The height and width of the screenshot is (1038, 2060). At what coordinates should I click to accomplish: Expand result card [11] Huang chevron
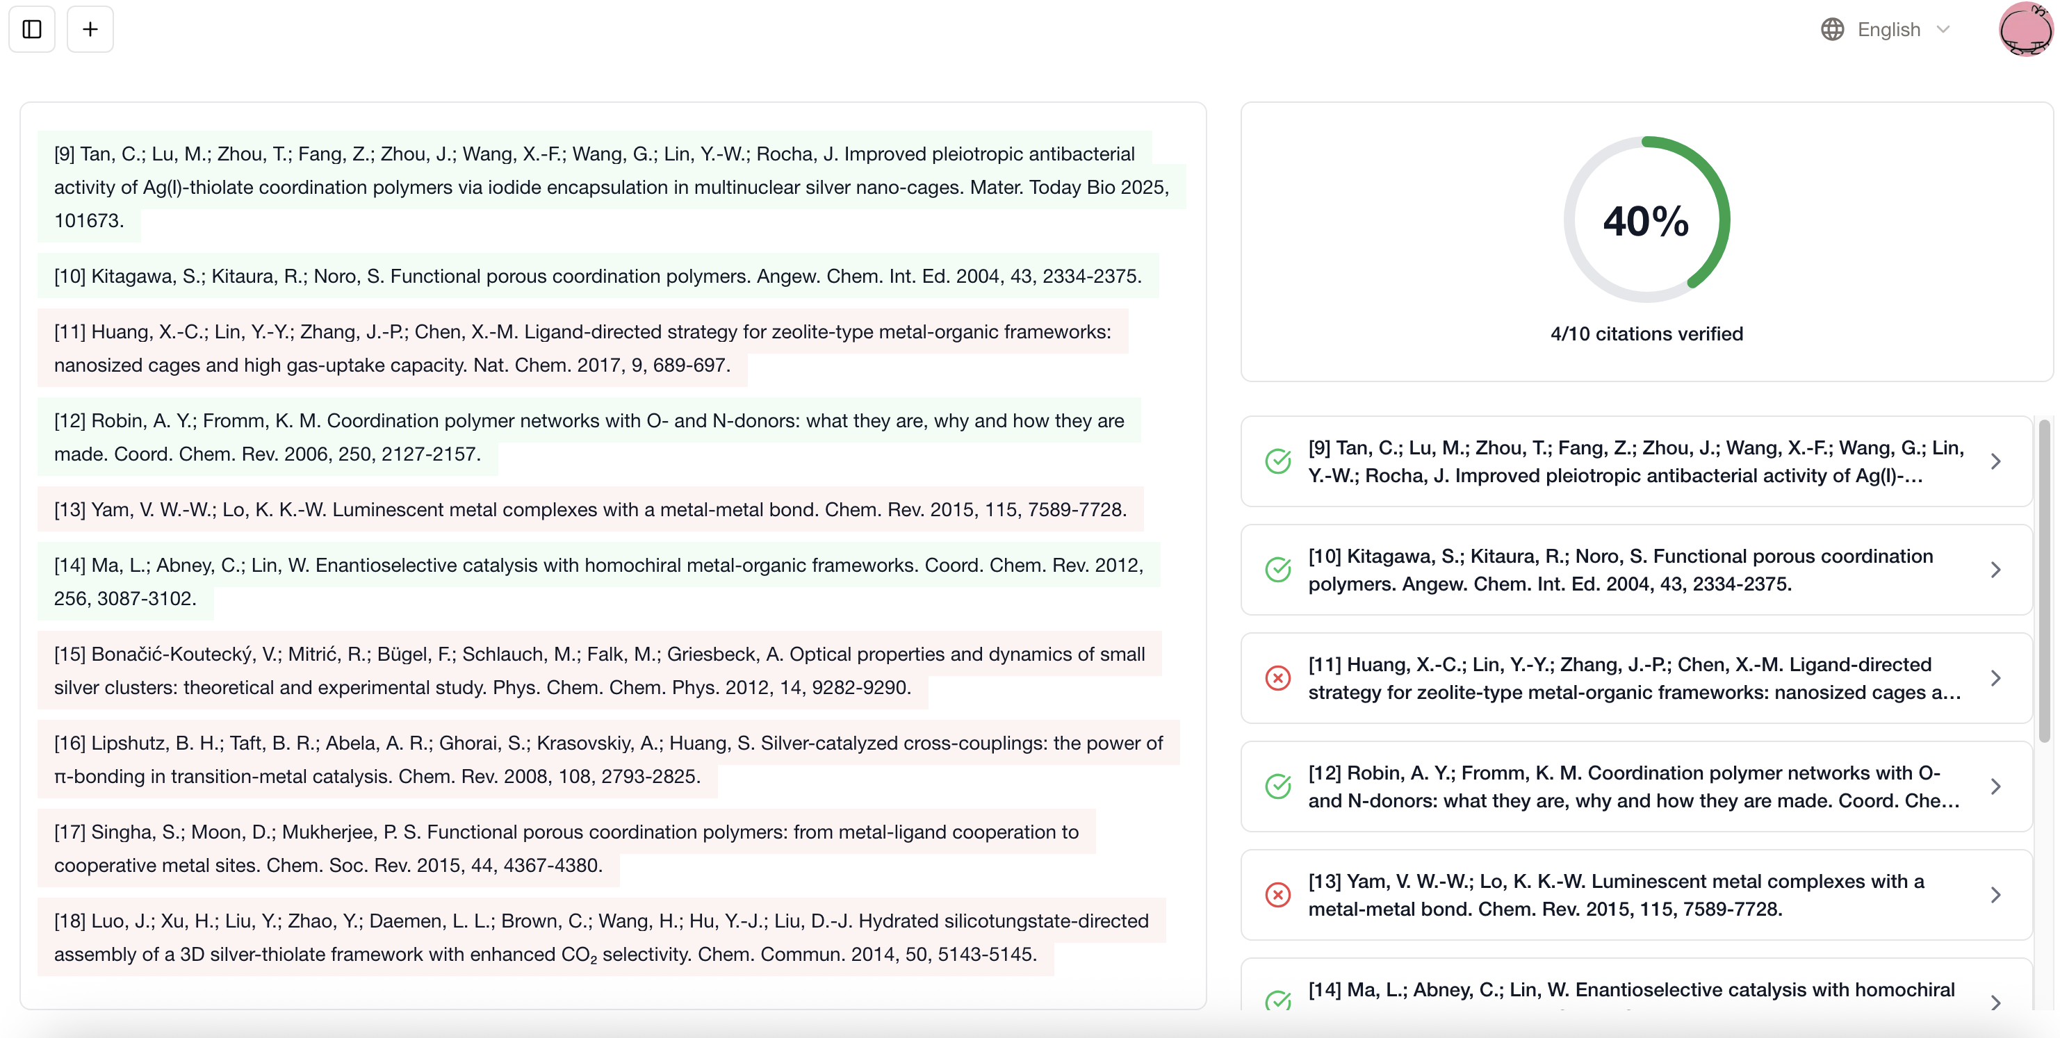click(x=1996, y=678)
